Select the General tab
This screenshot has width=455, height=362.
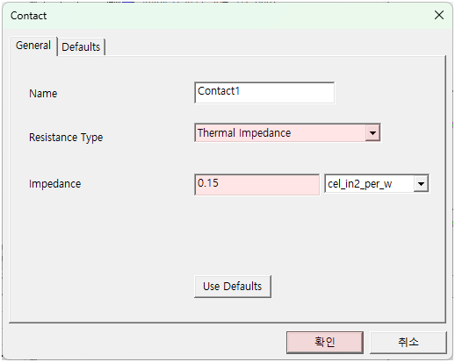click(x=33, y=46)
